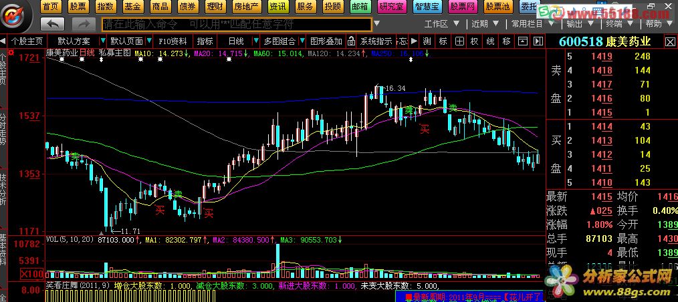Open the 近期 recent dropdown
The width and height of the screenshot is (678, 302).
[485, 24]
